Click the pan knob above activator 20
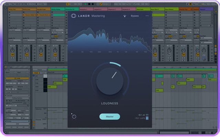 [x=155, y=50]
